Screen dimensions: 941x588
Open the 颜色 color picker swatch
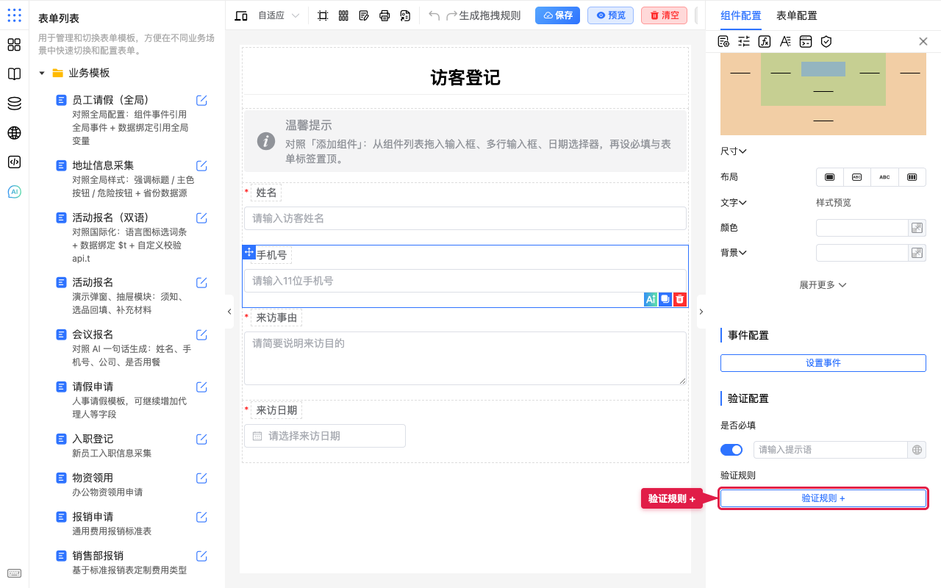[x=917, y=228]
